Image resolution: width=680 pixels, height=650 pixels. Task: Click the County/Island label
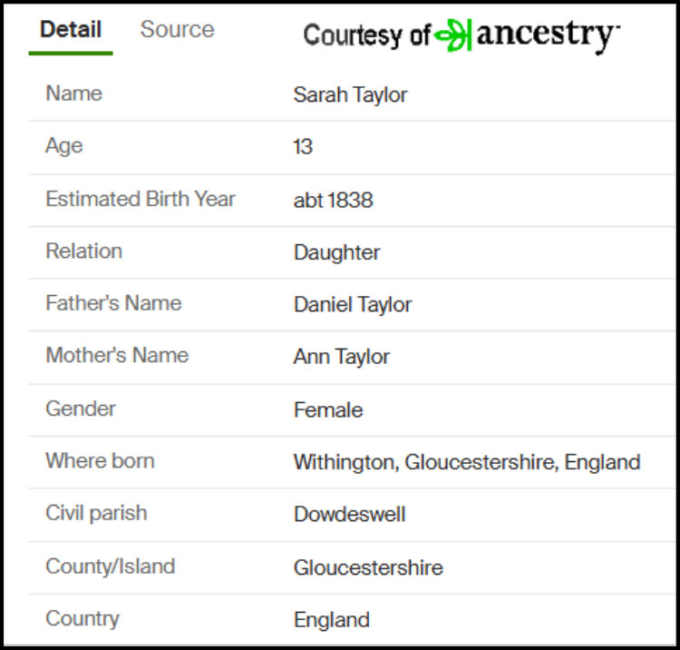(x=110, y=566)
